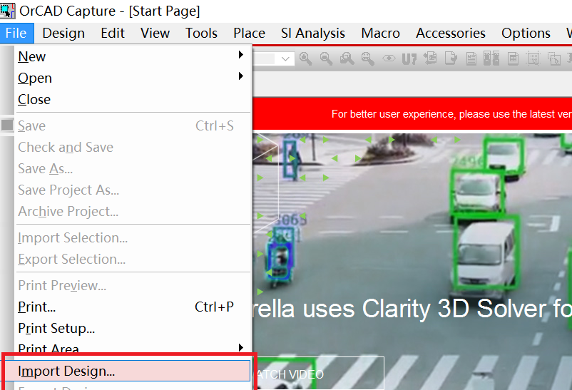
Task: Expand the New submenu
Action: point(240,55)
